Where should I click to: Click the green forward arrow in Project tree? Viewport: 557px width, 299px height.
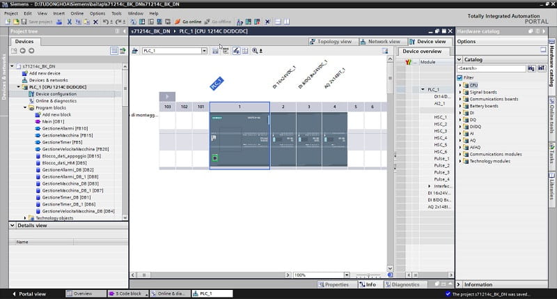(31, 51)
